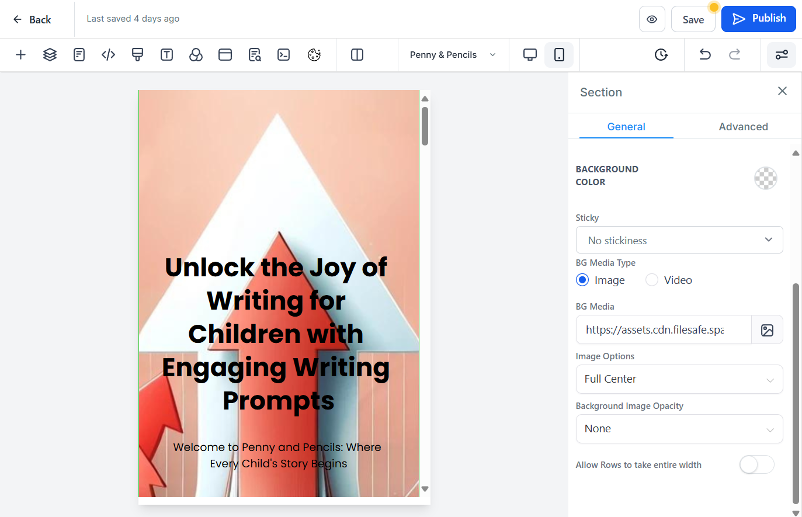Switch to the General tab
Viewport: 802px width, 517px height.
click(626, 127)
